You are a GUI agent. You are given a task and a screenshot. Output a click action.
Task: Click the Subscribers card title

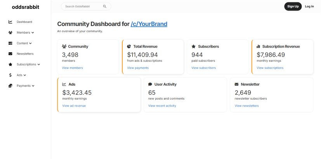(x=208, y=47)
